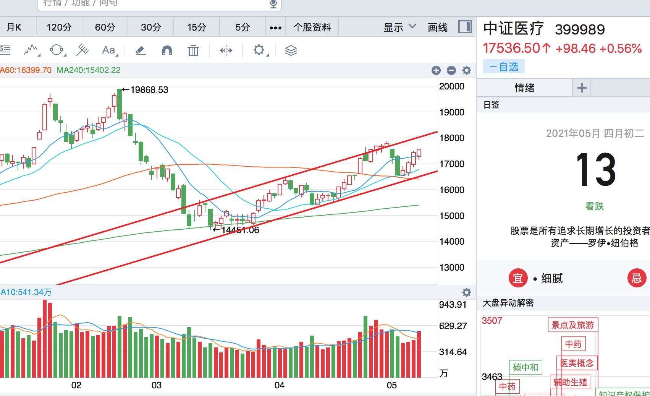Click the 景点及旅游 sector tag
Viewport: 650px width, 396px height.
tap(573, 325)
